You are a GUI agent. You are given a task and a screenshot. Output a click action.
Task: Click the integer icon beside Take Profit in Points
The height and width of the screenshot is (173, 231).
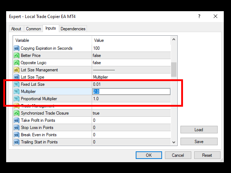click(17, 120)
